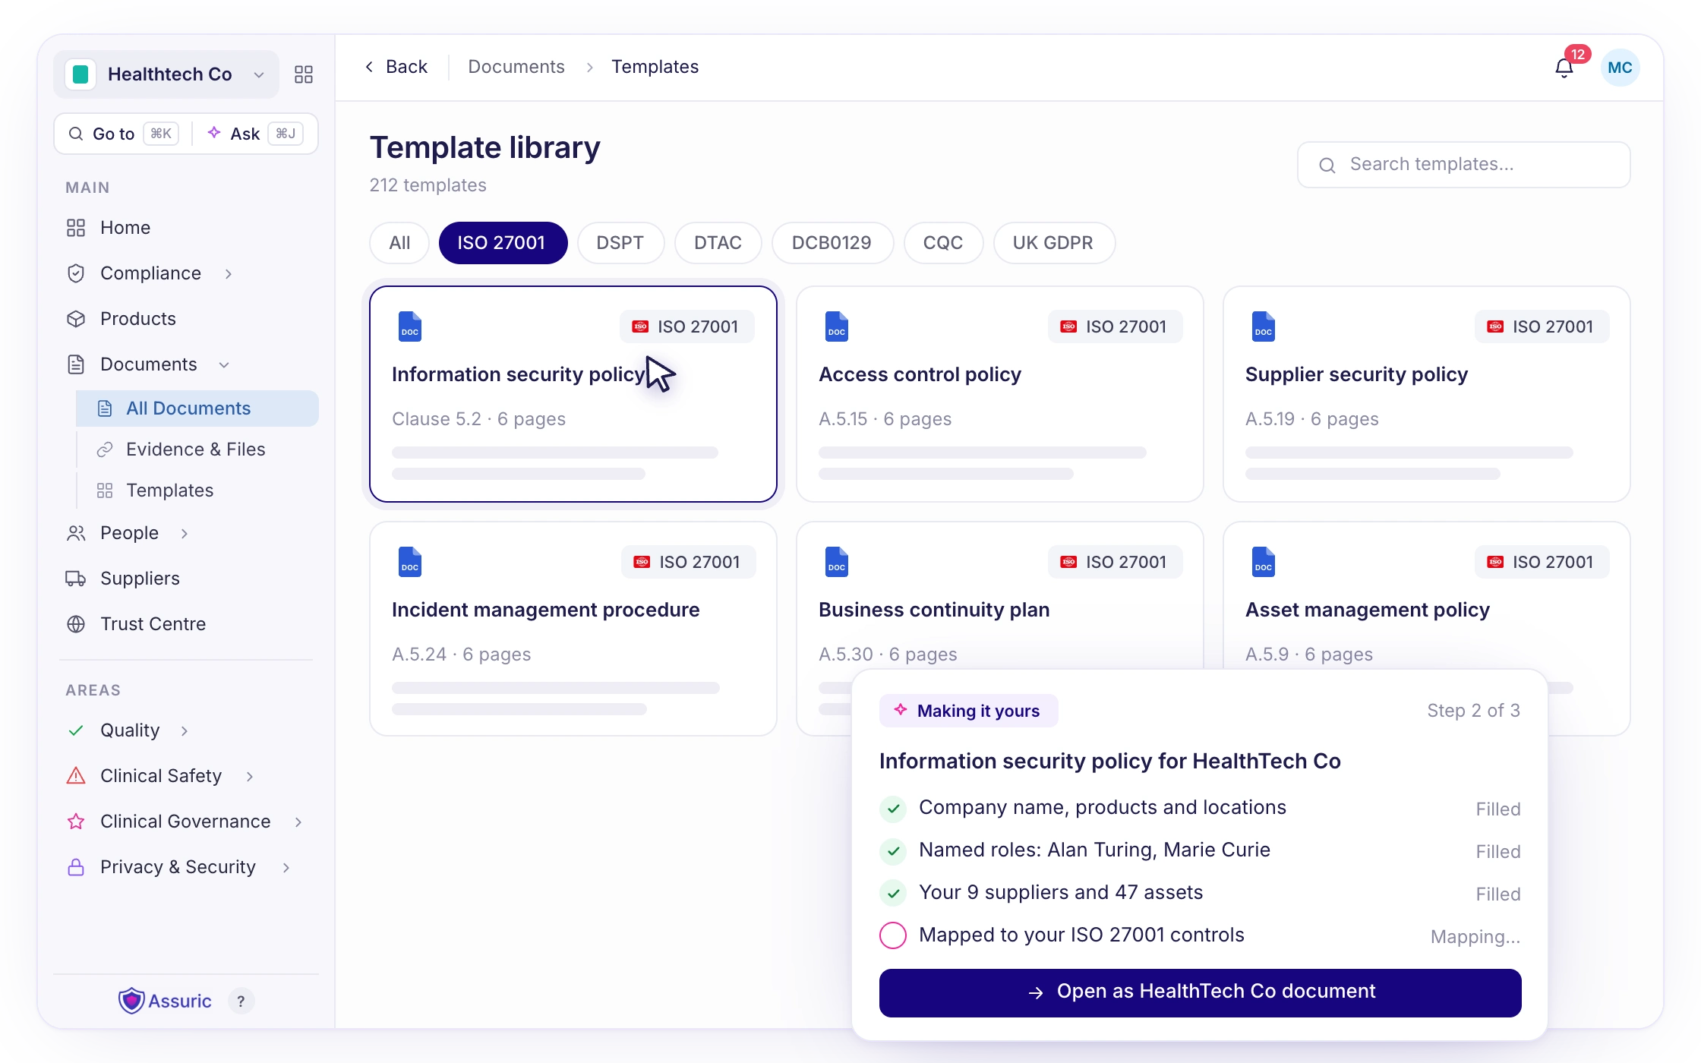
Task: Click the Suppliers truck icon
Action: (76, 579)
